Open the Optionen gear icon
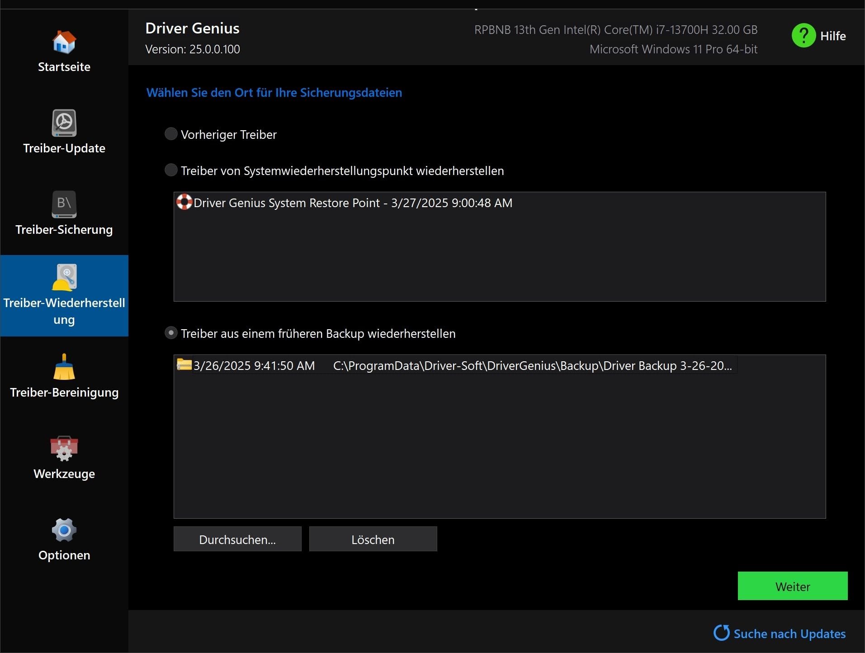Image resolution: width=865 pixels, height=653 pixels. (x=64, y=530)
